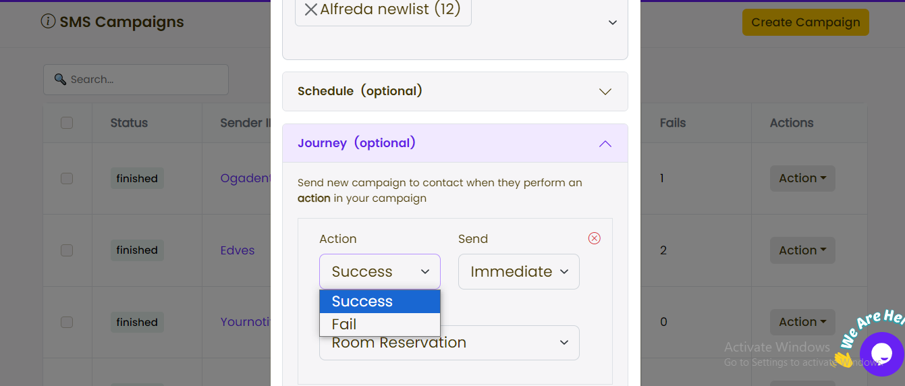Tick the checkbox for the Yournoti campaign row
This screenshot has width=905, height=386.
67,322
